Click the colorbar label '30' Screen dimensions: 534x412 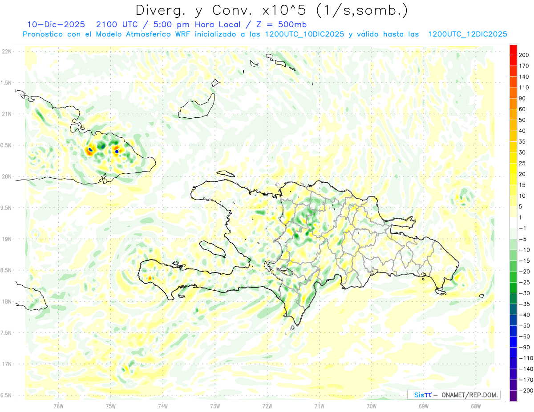(522, 152)
